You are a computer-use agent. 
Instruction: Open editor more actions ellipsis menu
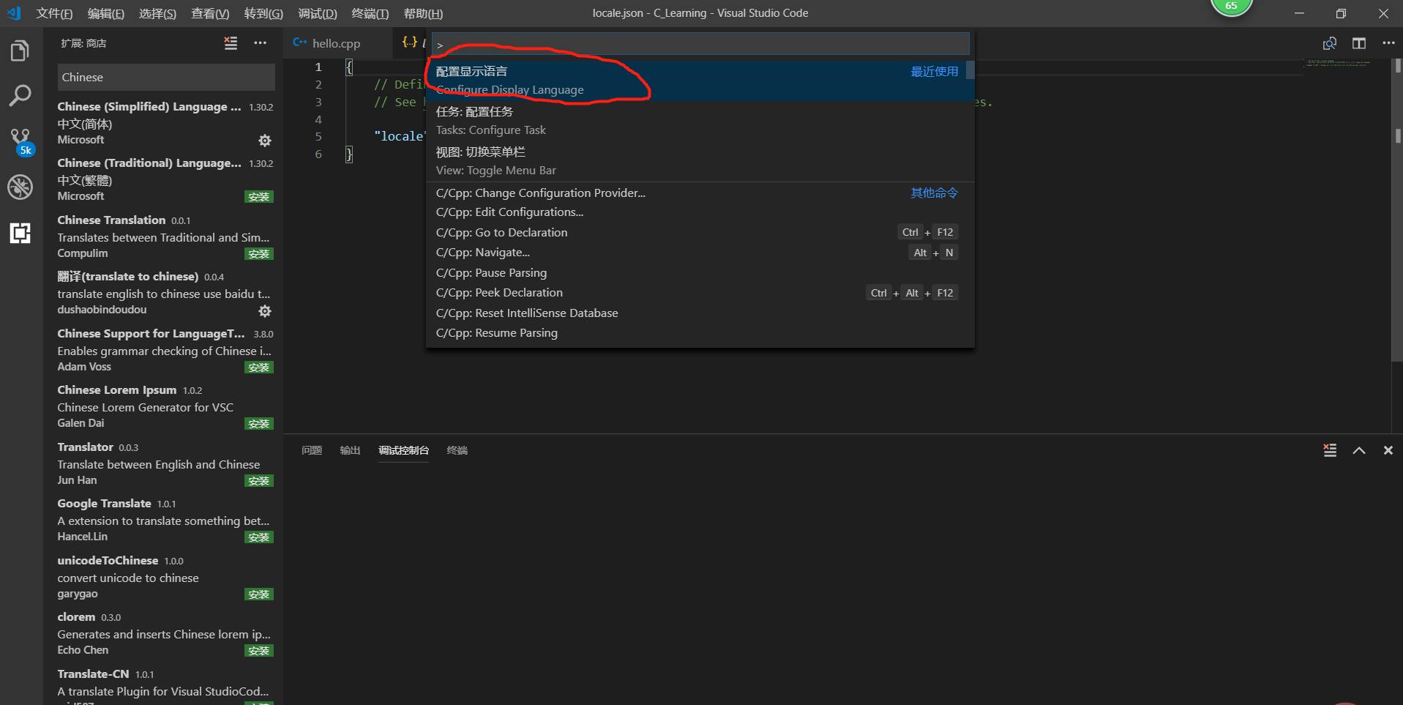1388,43
